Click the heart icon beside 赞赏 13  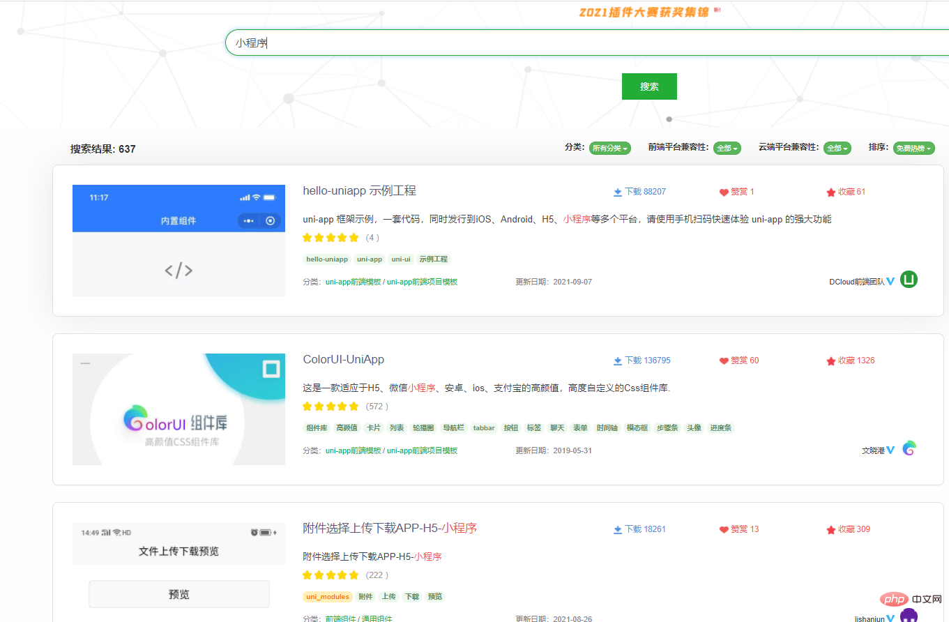click(724, 530)
